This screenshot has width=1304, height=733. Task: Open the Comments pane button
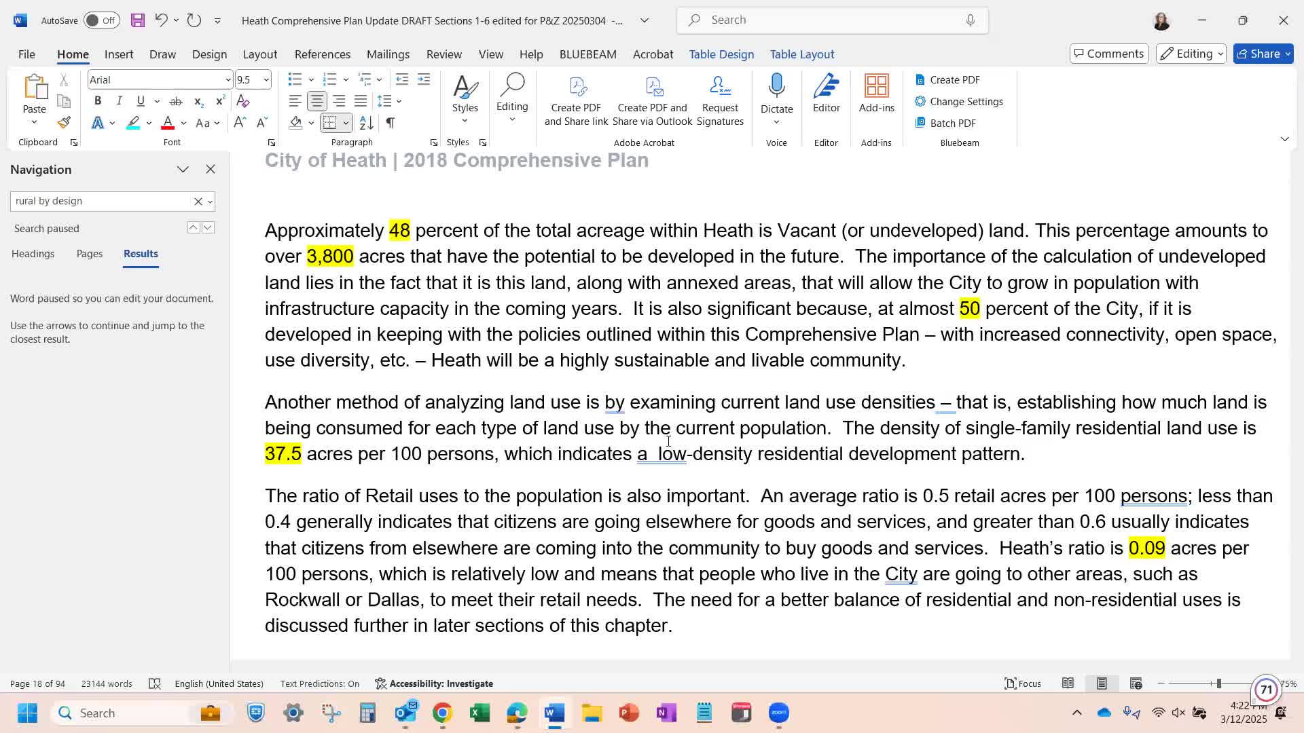(1108, 54)
